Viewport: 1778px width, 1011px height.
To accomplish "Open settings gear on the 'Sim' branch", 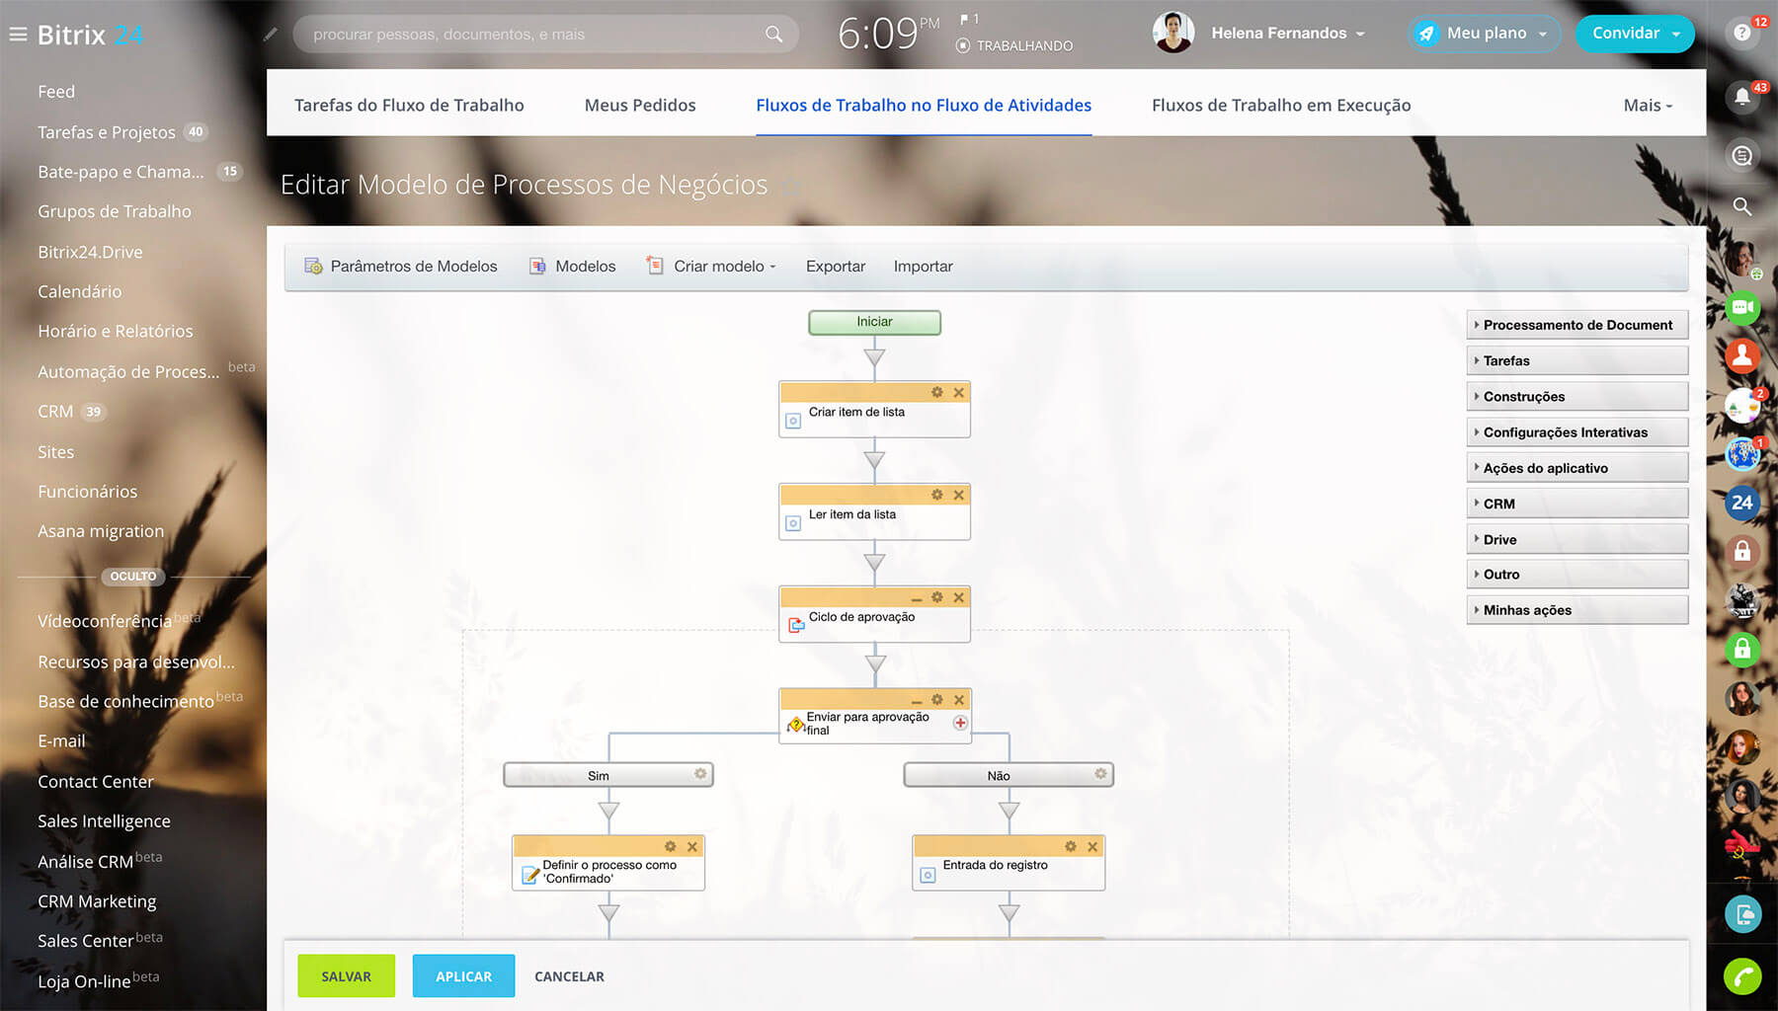I will (700, 774).
